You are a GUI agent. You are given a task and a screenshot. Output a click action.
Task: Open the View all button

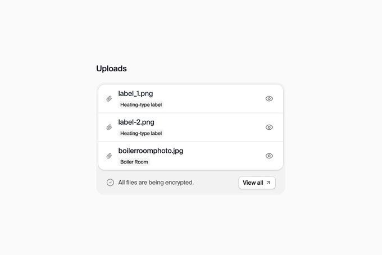256,183
